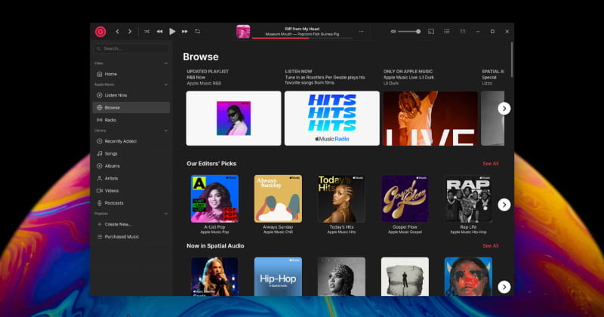Click the red Cider app logo icon
This screenshot has width=604, height=317.
point(100,31)
